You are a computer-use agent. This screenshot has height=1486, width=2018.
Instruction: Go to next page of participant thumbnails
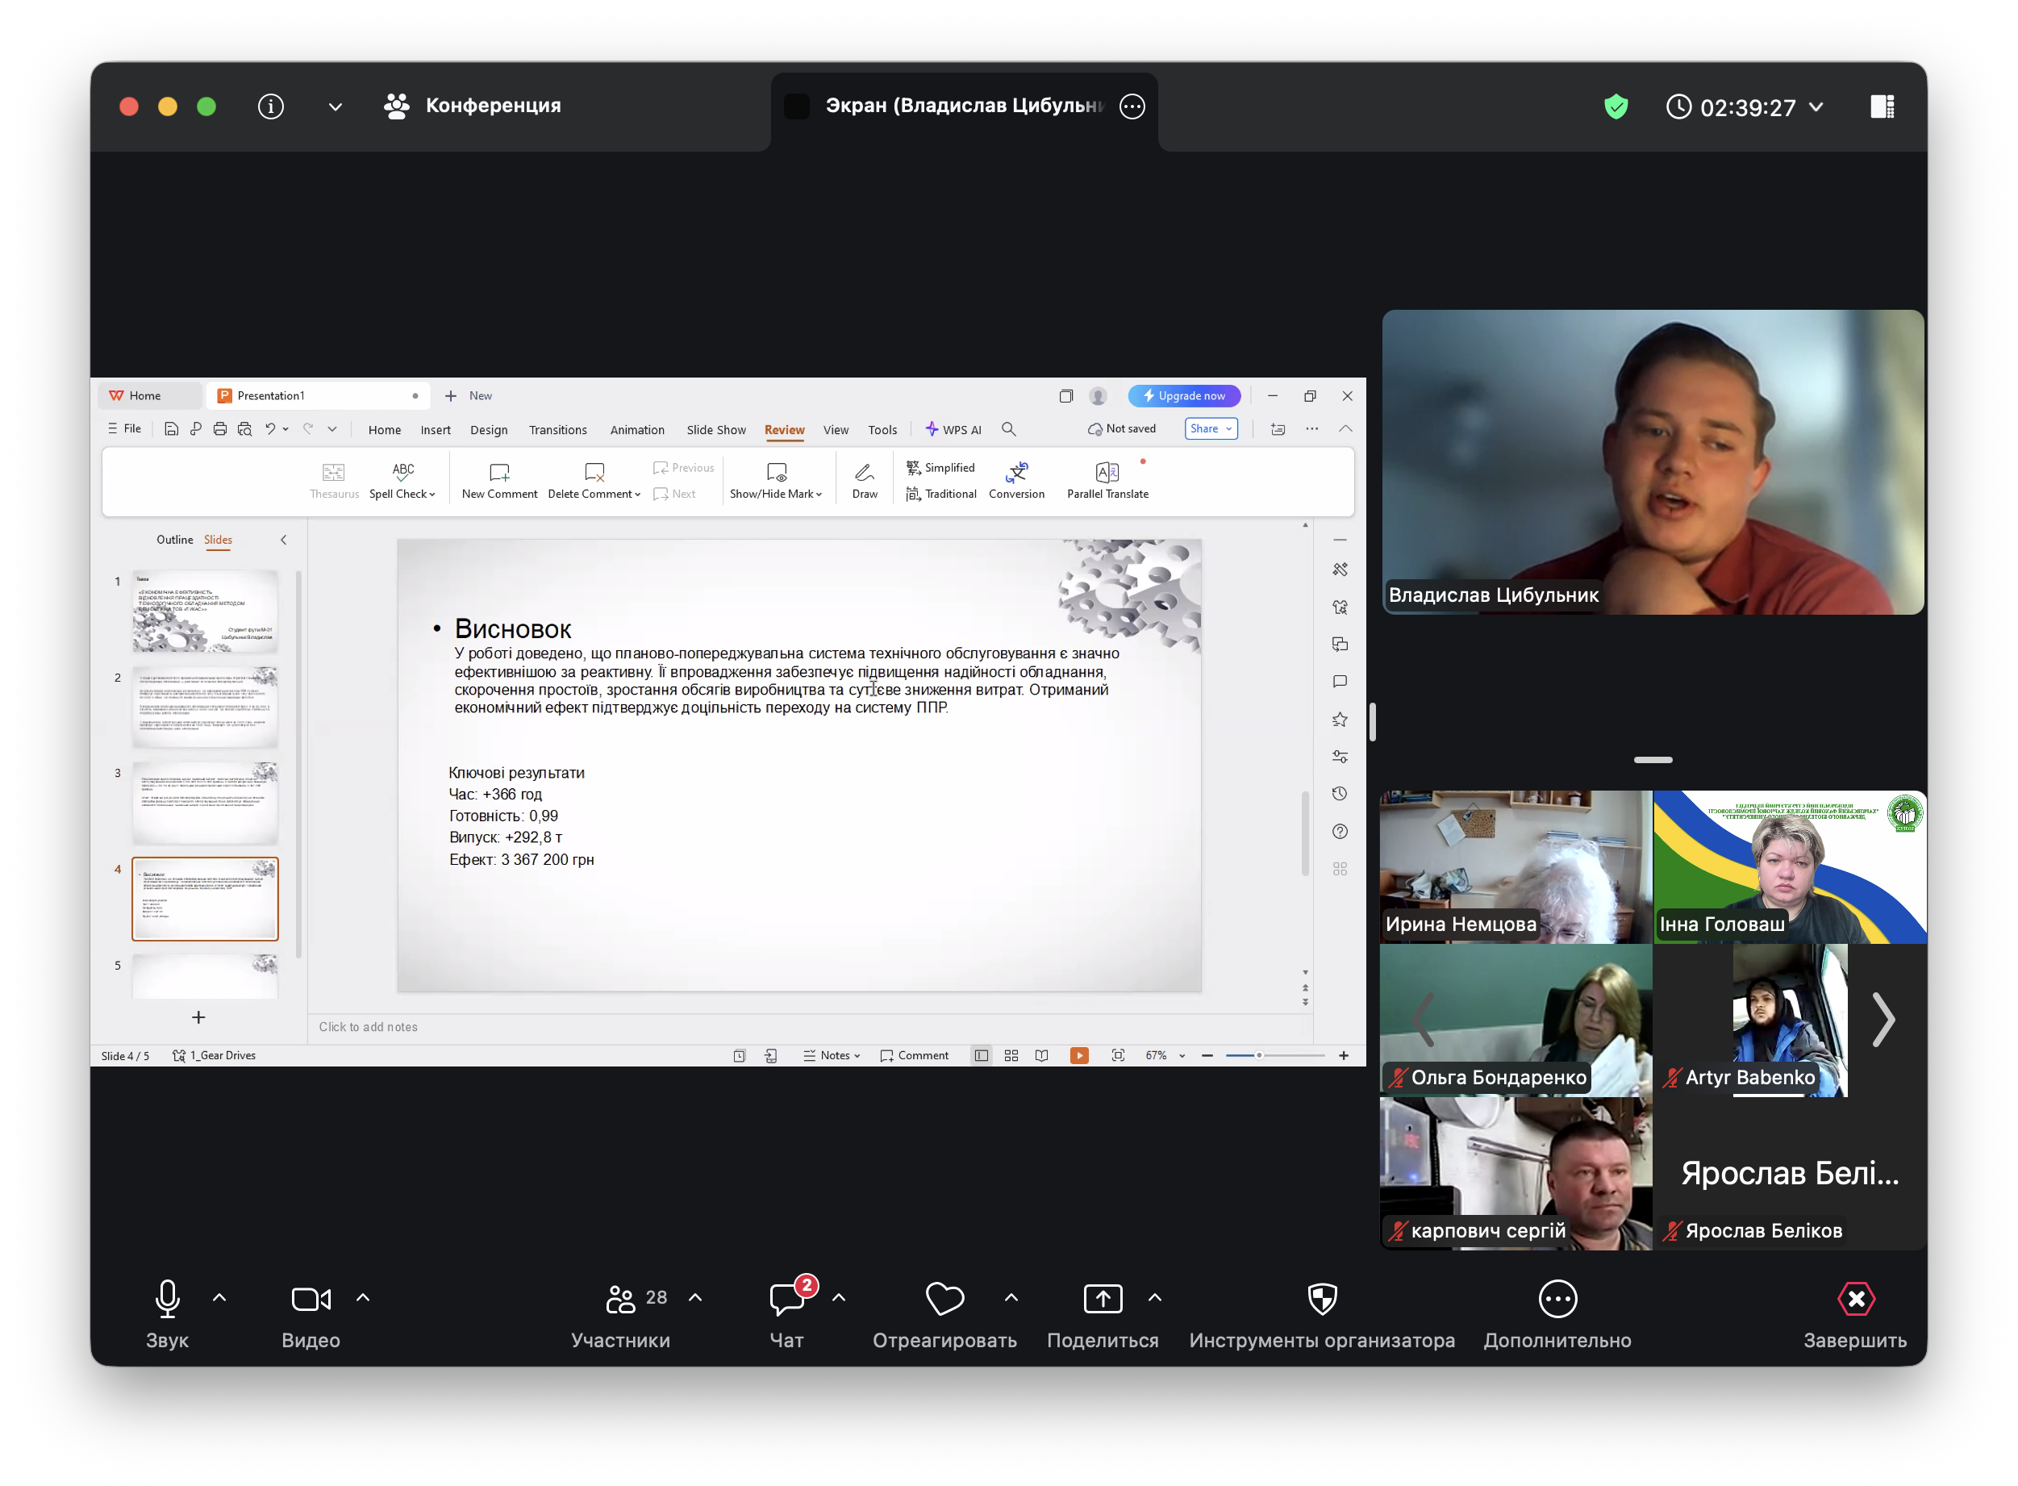coord(1882,1020)
